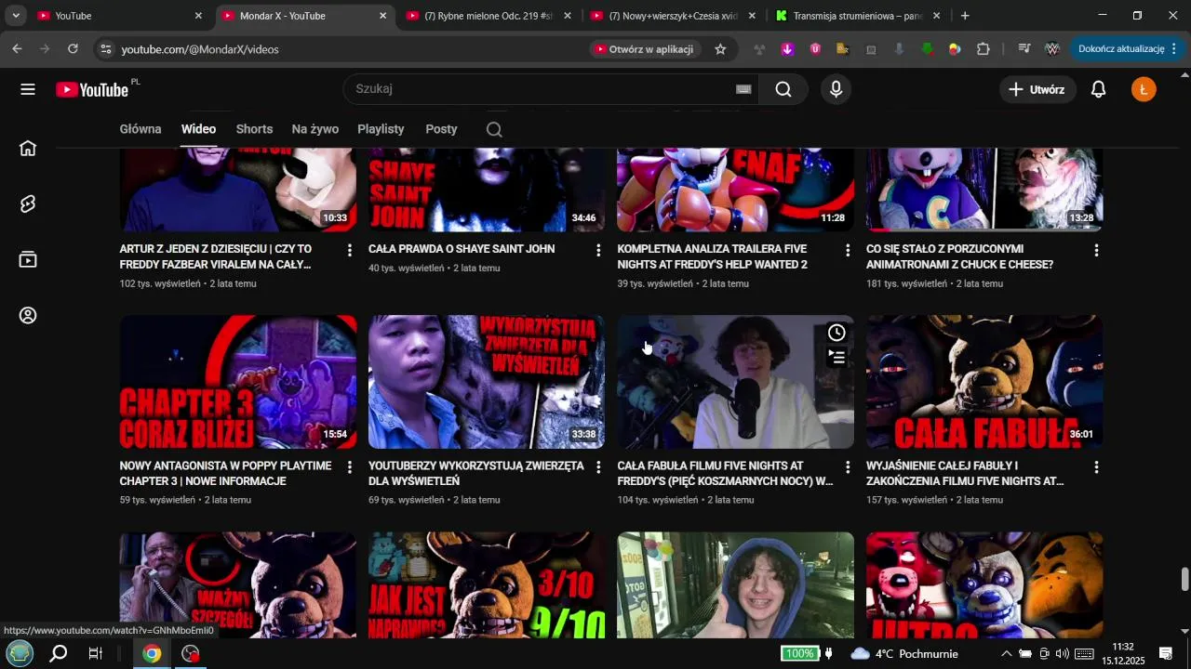Open options for KOMPLETNA ANALIZA TRAILERA video
The height and width of the screenshot is (669, 1191).
[x=848, y=250]
